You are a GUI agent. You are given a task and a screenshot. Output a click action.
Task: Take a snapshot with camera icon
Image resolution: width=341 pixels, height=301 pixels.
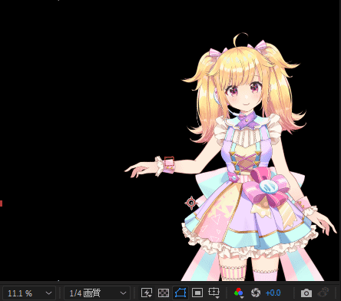click(306, 293)
